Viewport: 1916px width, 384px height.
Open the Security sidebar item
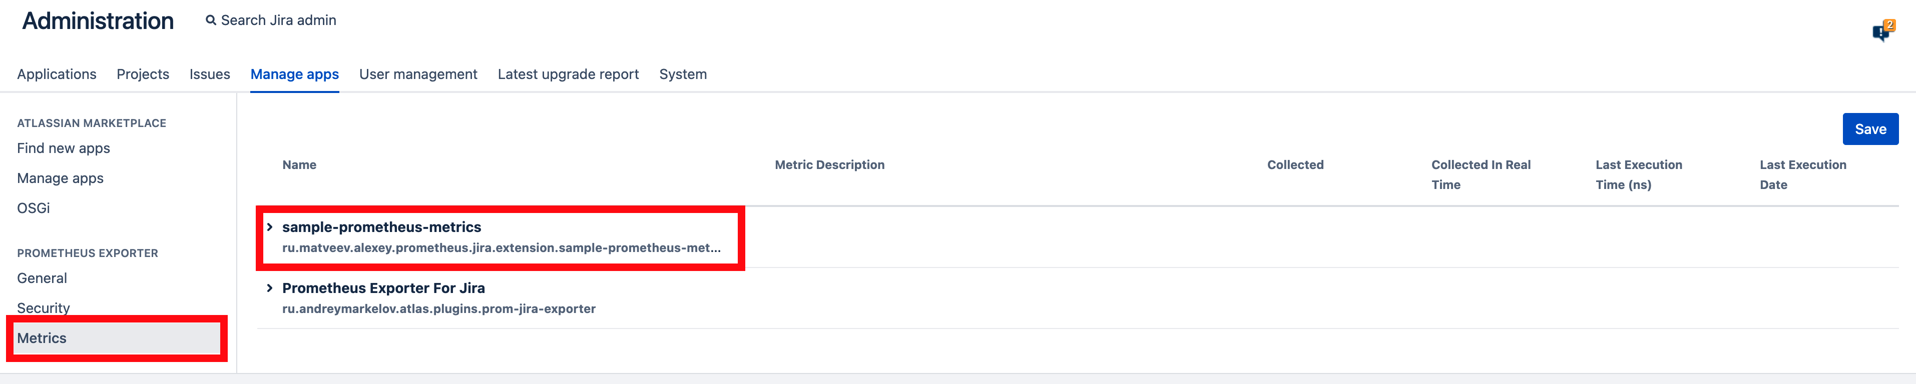tap(43, 307)
